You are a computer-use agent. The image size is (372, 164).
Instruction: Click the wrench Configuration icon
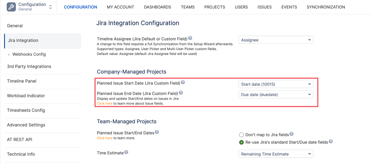pos(11,7)
